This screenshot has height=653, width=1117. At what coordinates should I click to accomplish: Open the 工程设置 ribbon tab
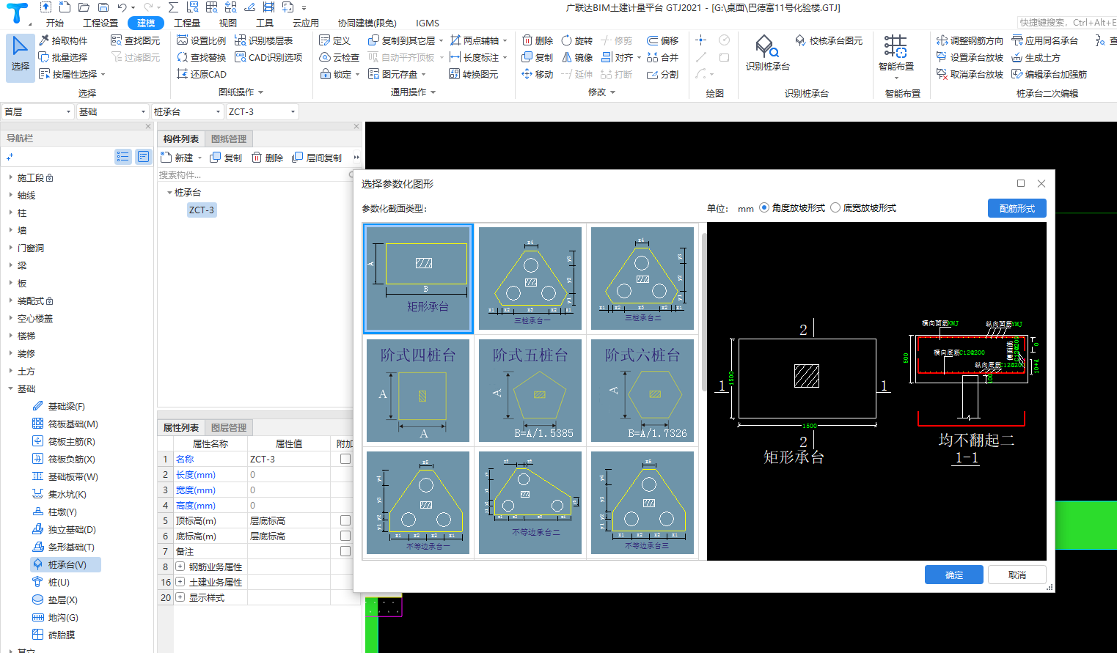100,23
